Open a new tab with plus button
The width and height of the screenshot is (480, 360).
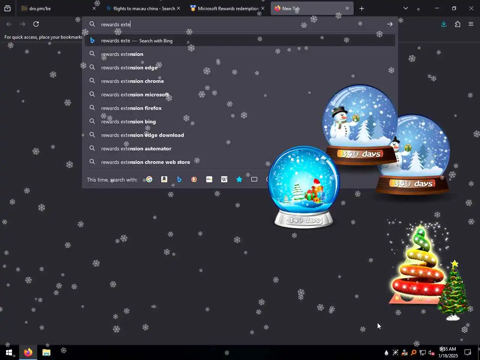click(x=361, y=8)
